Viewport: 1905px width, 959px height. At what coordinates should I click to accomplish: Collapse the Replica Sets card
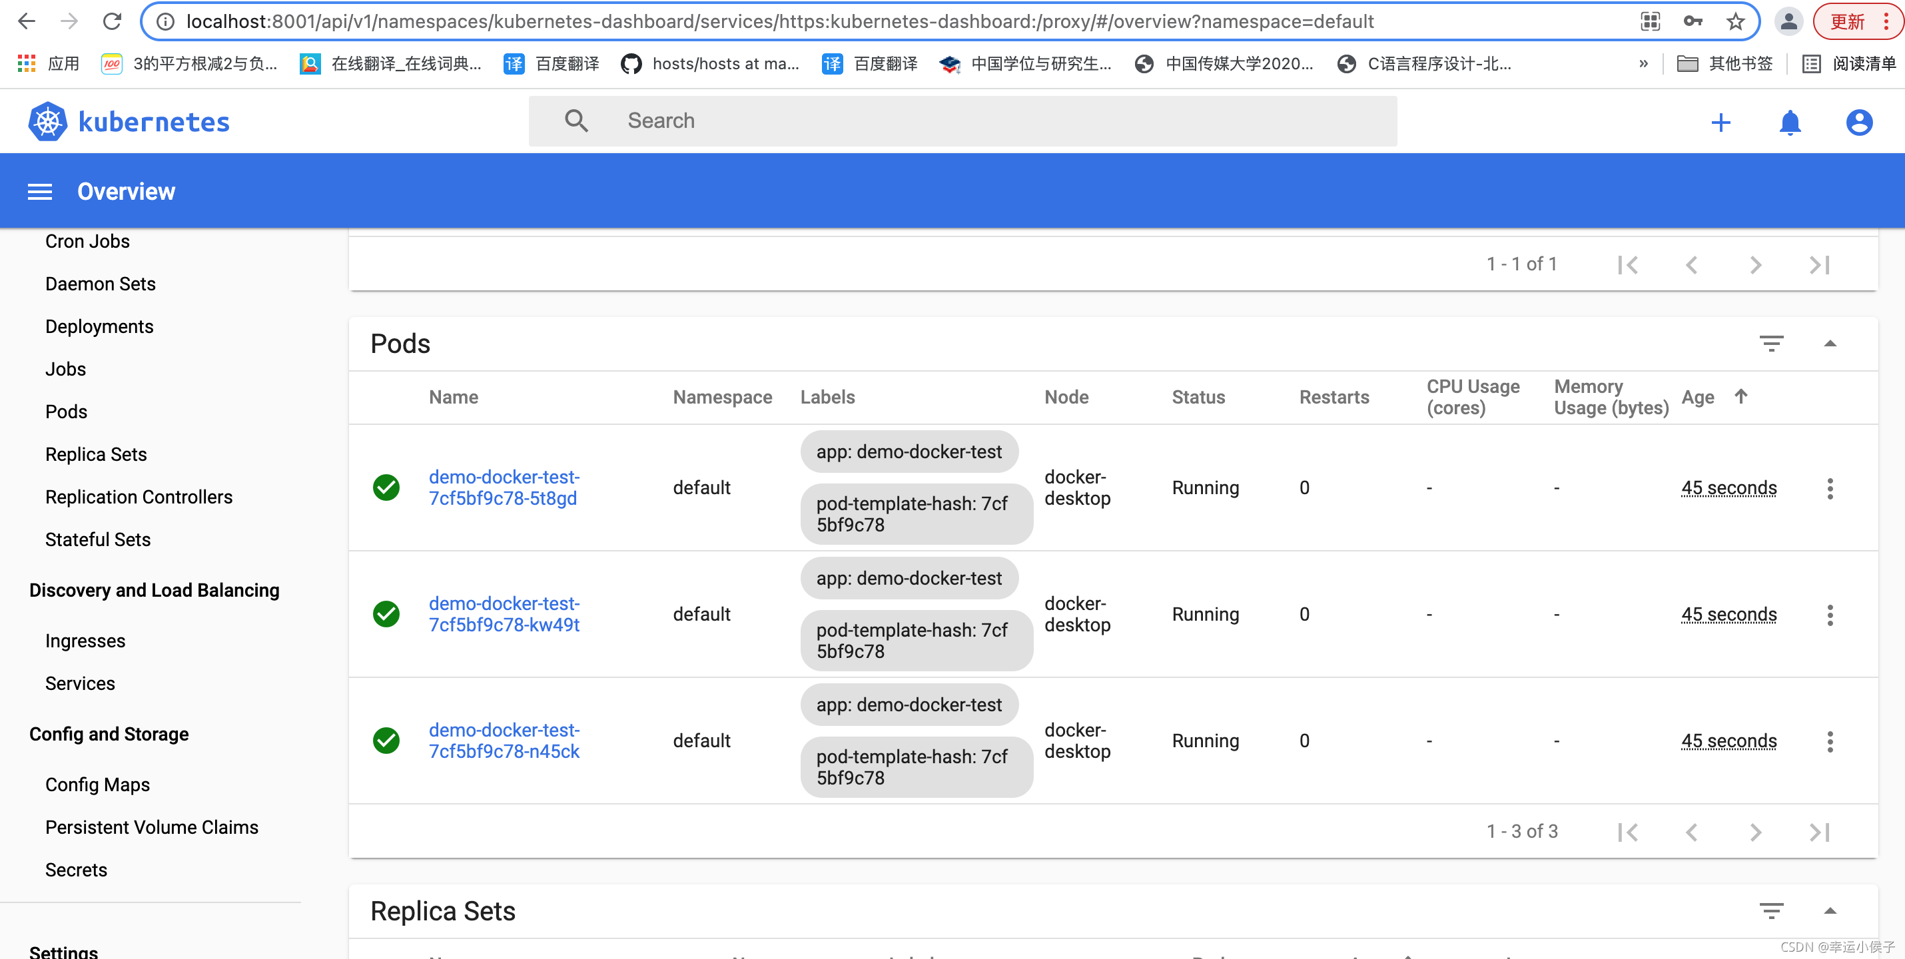[x=1830, y=910]
